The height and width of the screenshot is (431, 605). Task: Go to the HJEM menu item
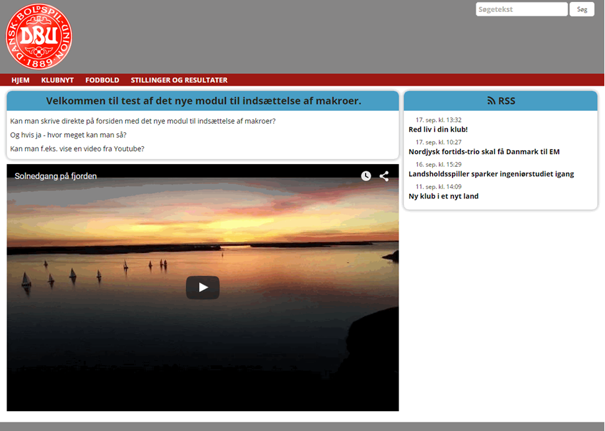[20, 80]
